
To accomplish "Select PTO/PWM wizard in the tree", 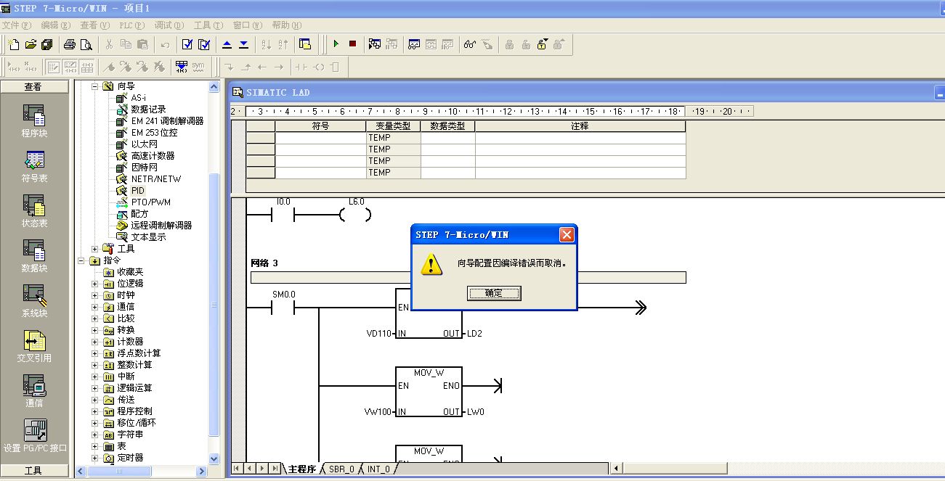I will coord(150,202).
